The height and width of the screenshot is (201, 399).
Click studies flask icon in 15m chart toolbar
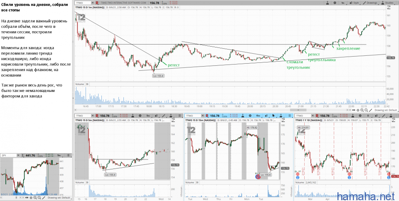(281, 116)
